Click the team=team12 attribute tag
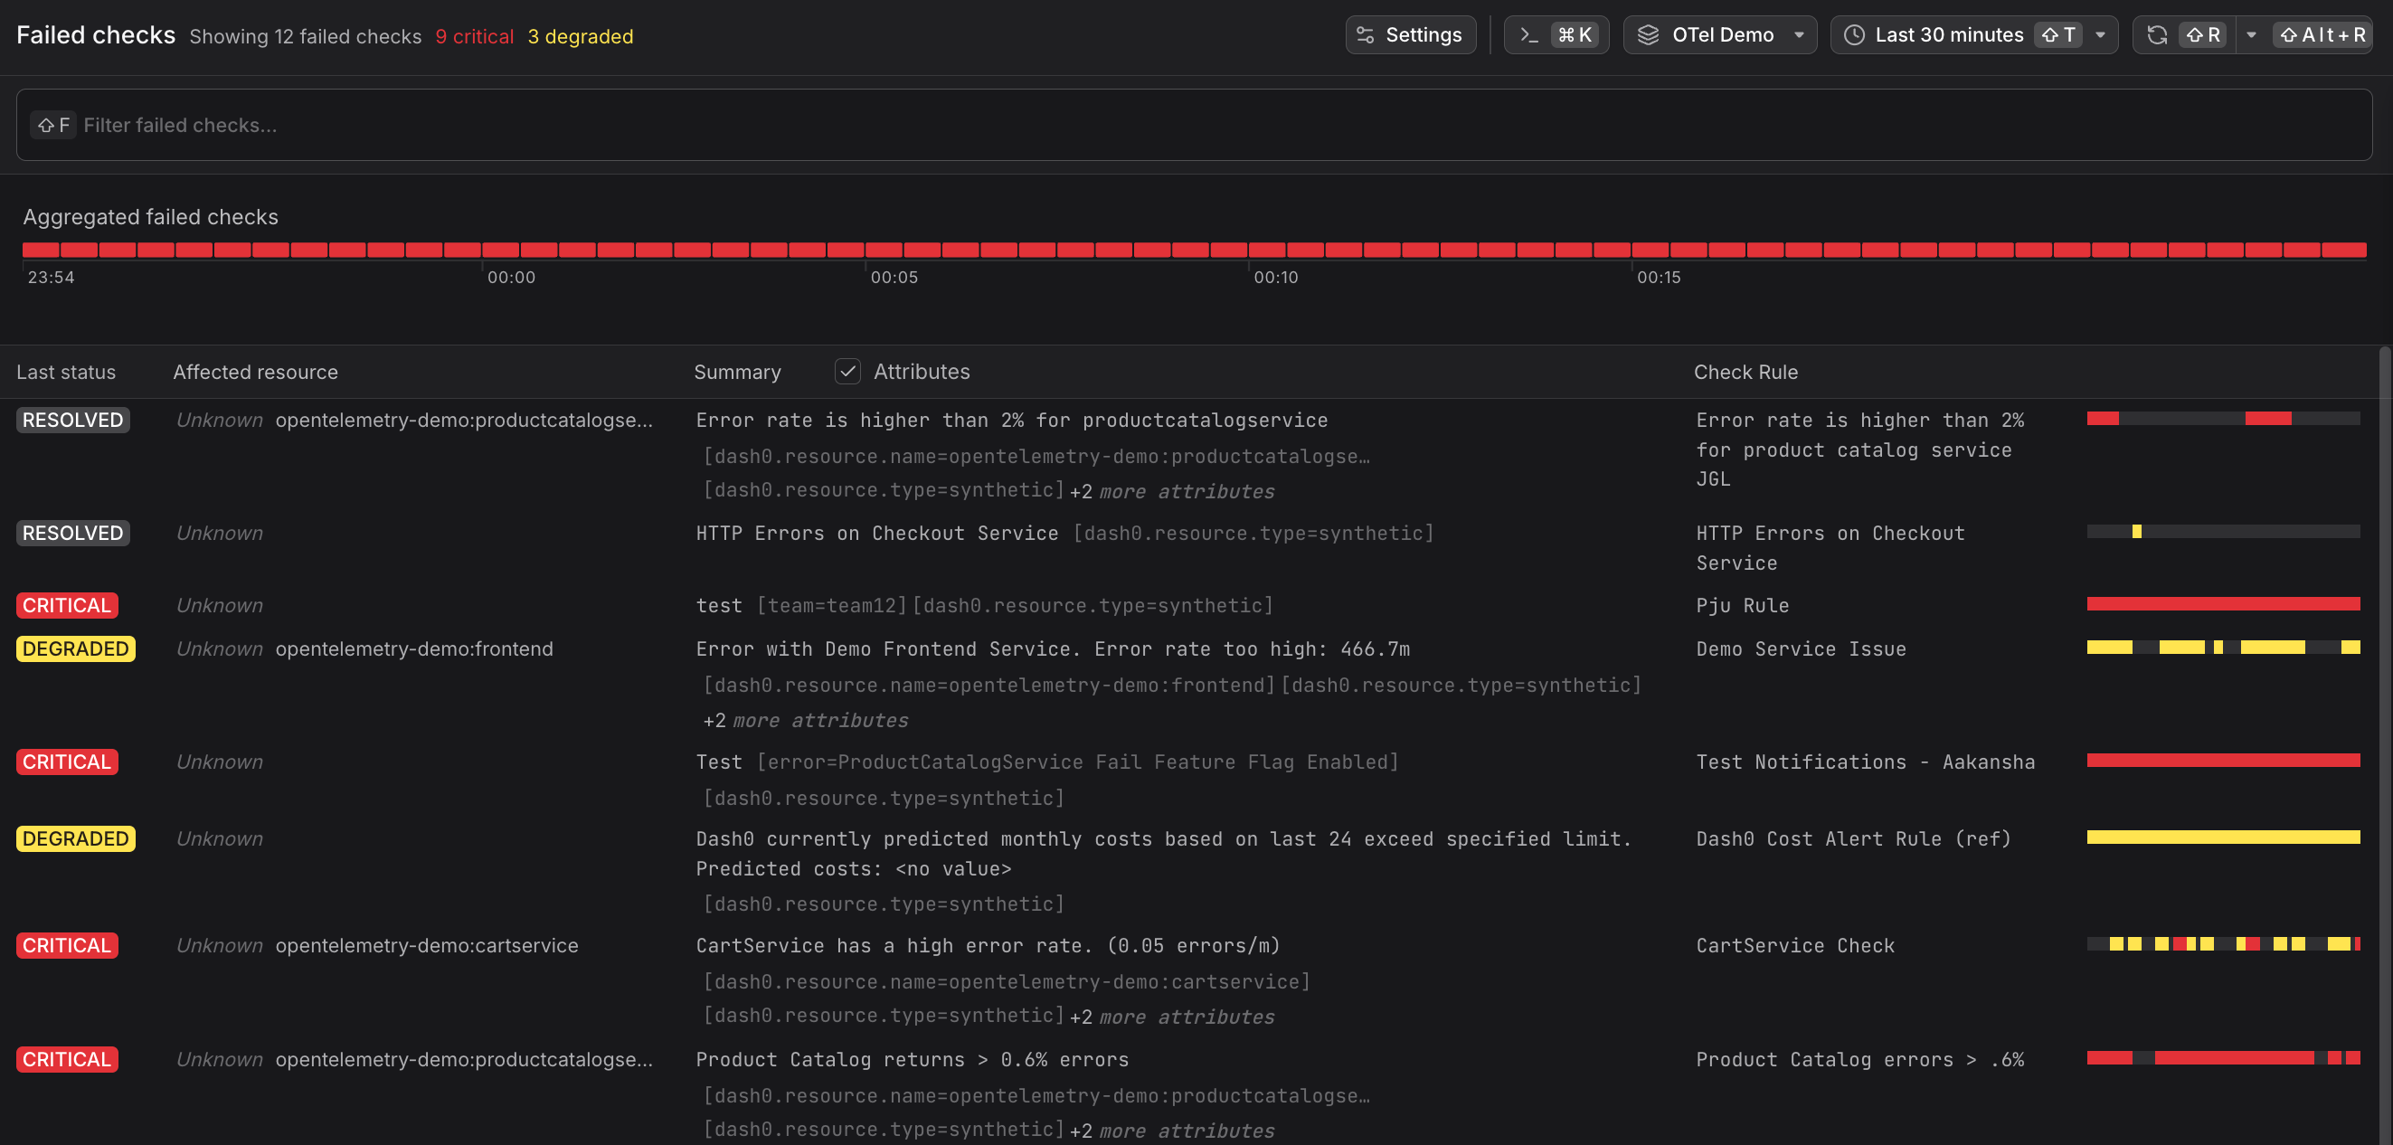Image resolution: width=2393 pixels, height=1145 pixels. (x=832, y=605)
